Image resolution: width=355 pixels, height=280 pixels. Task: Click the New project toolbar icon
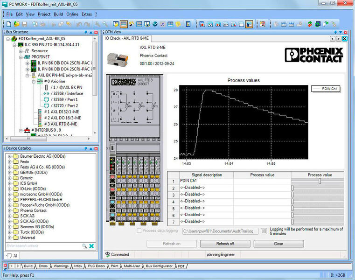[x=9, y=24]
